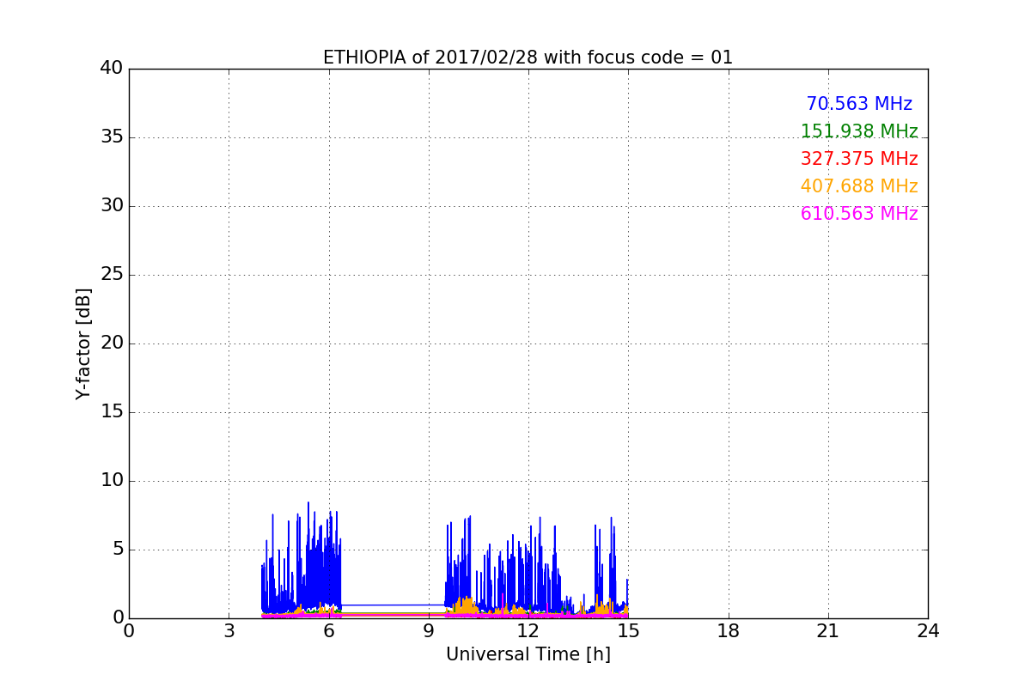Click the x-axis tick value 6
This screenshot has width=1031, height=687.
pyautogui.click(x=328, y=631)
